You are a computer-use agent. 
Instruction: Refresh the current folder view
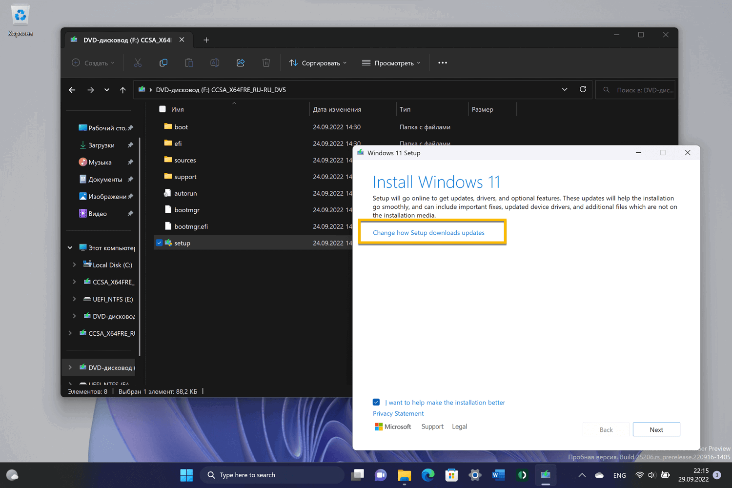(583, 90)
